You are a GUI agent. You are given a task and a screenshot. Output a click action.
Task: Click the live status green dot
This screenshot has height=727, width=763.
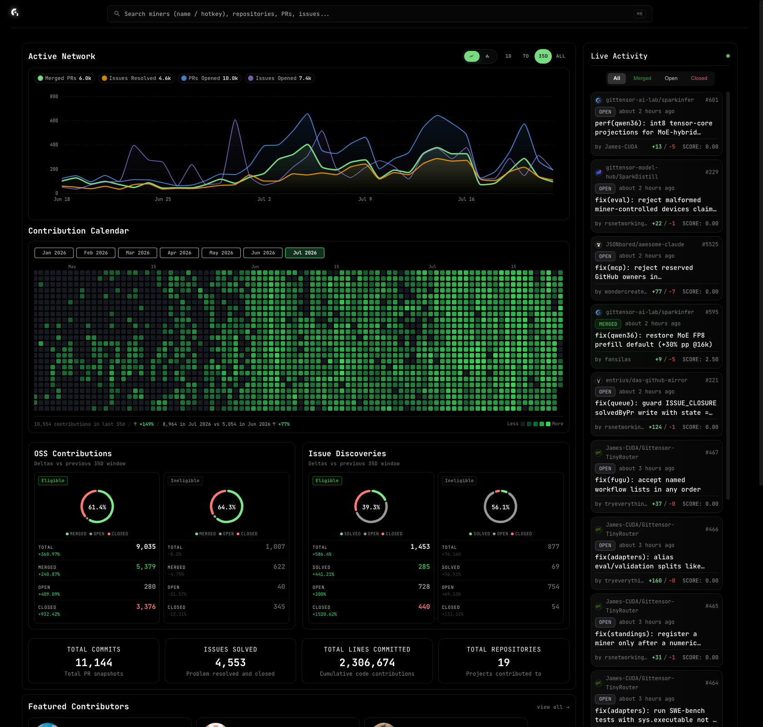pyautogui.click(x=728, y=56)
